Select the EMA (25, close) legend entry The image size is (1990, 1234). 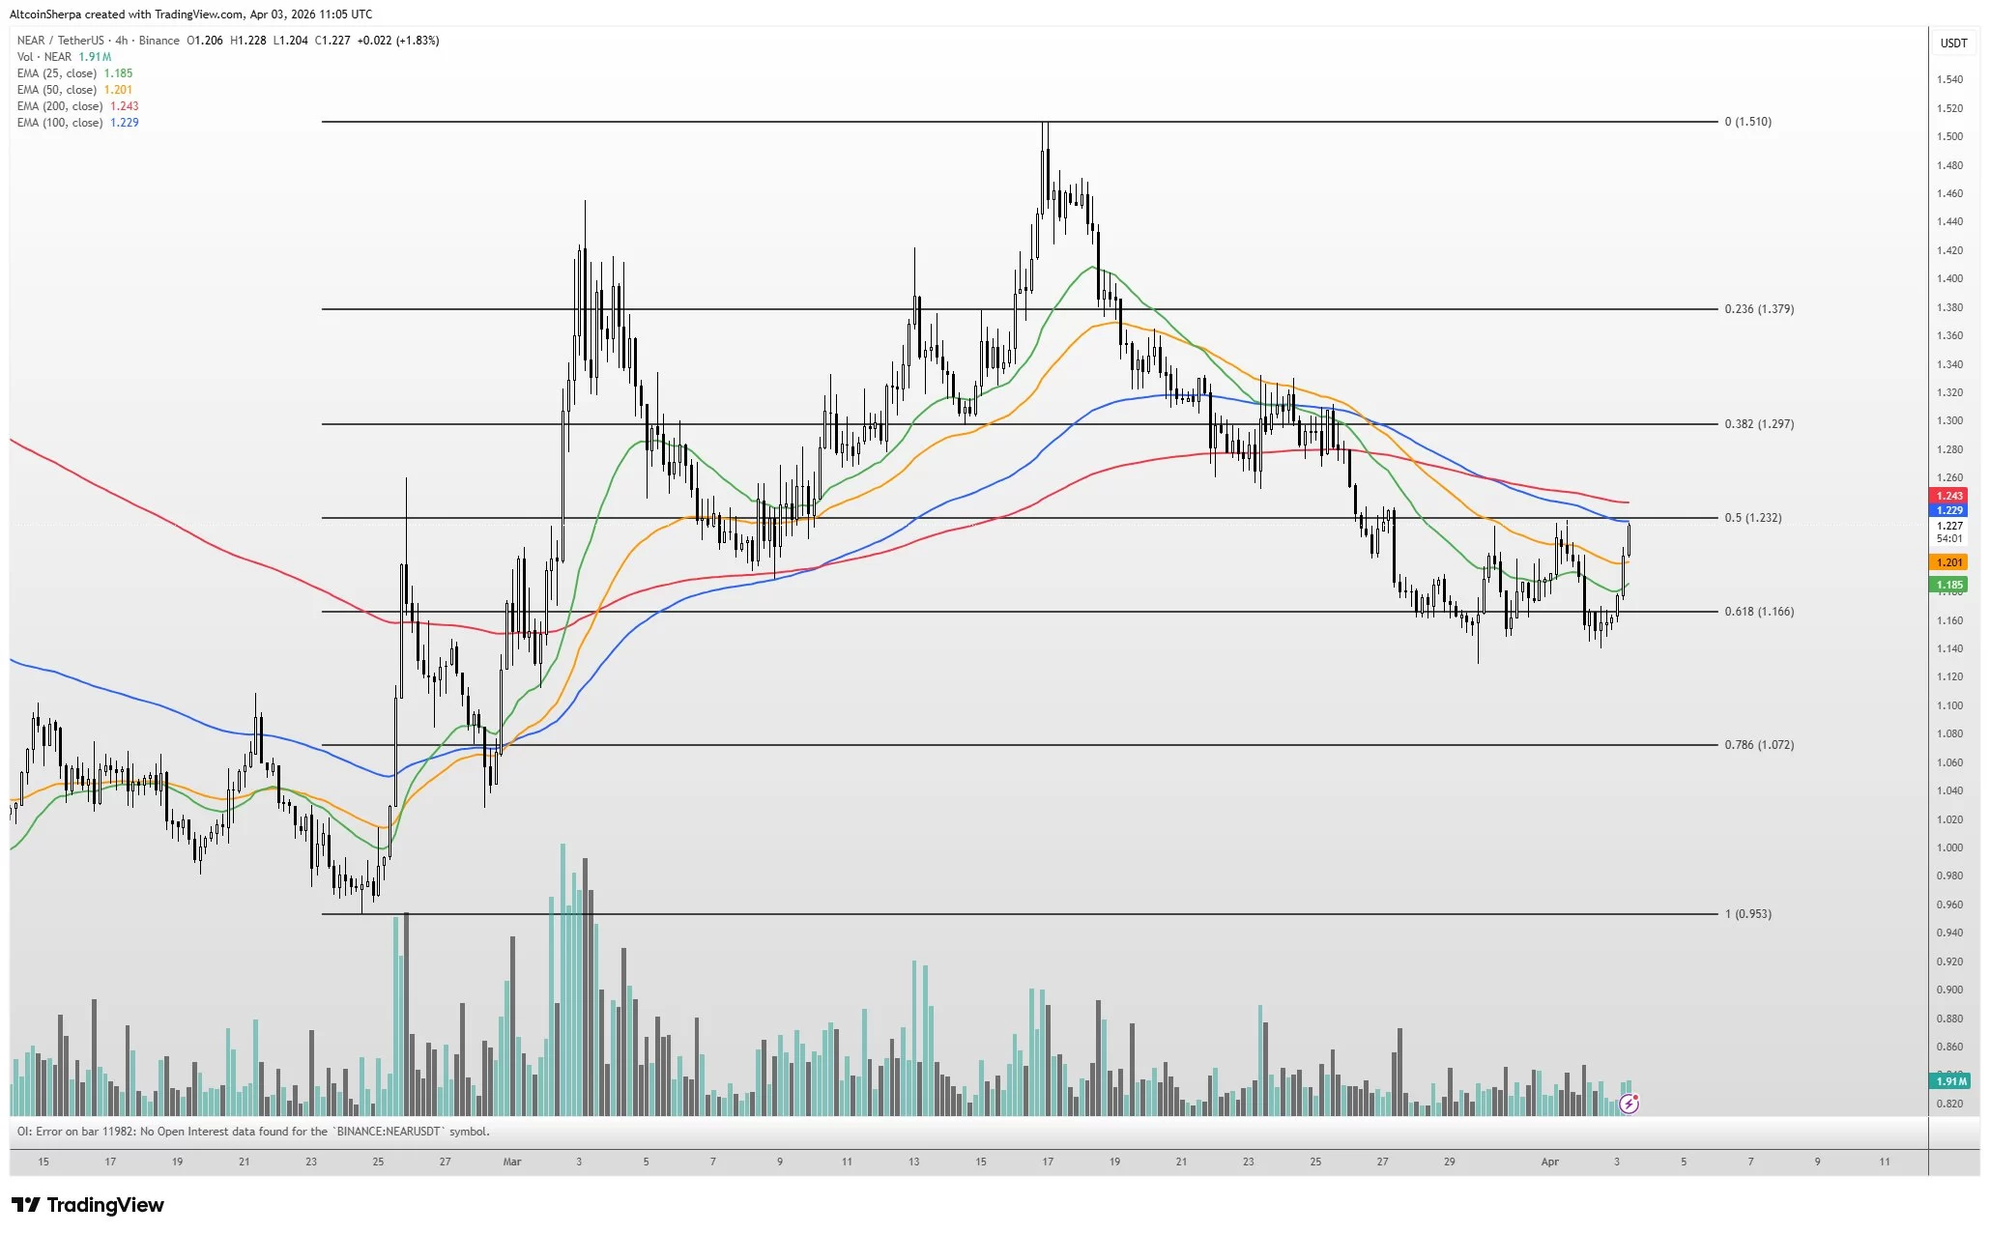click(x=56, y=73)
